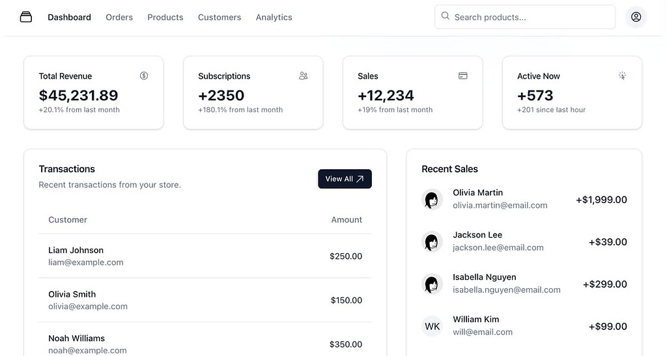Click the store package logo icon

tap(26, 17)
